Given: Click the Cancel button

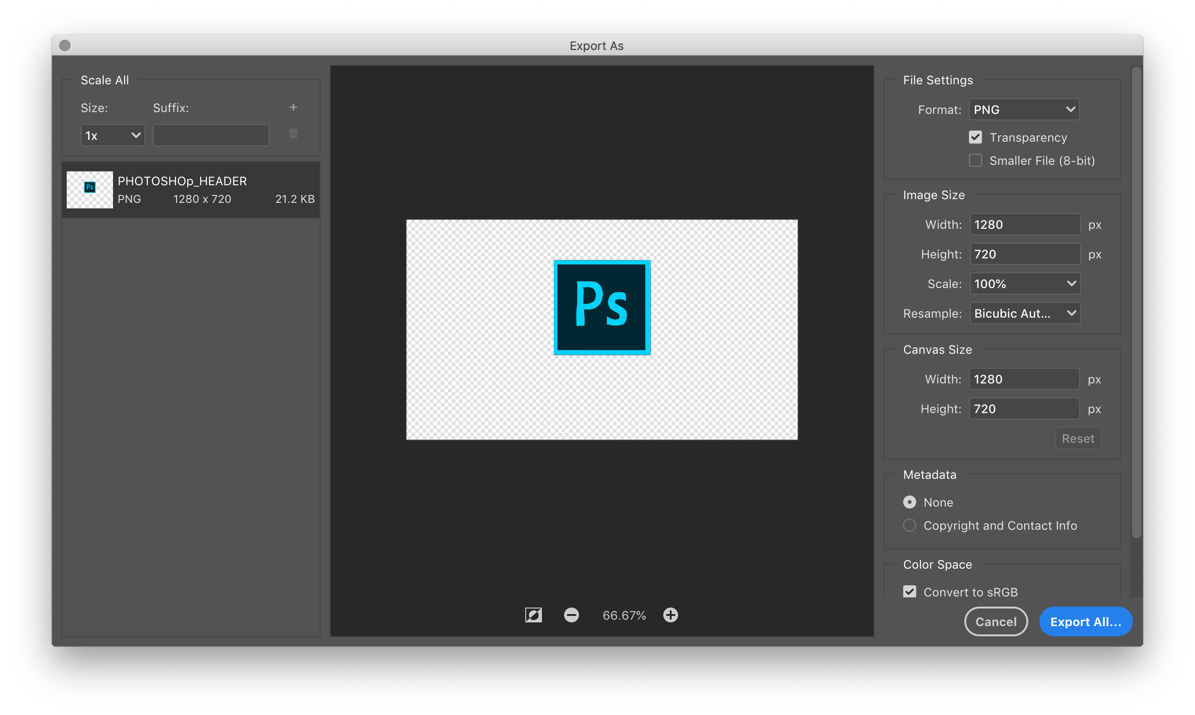Looking at the screenshot, I should tap(995, 621).
